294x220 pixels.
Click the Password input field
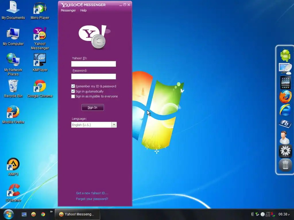[94, 76]
